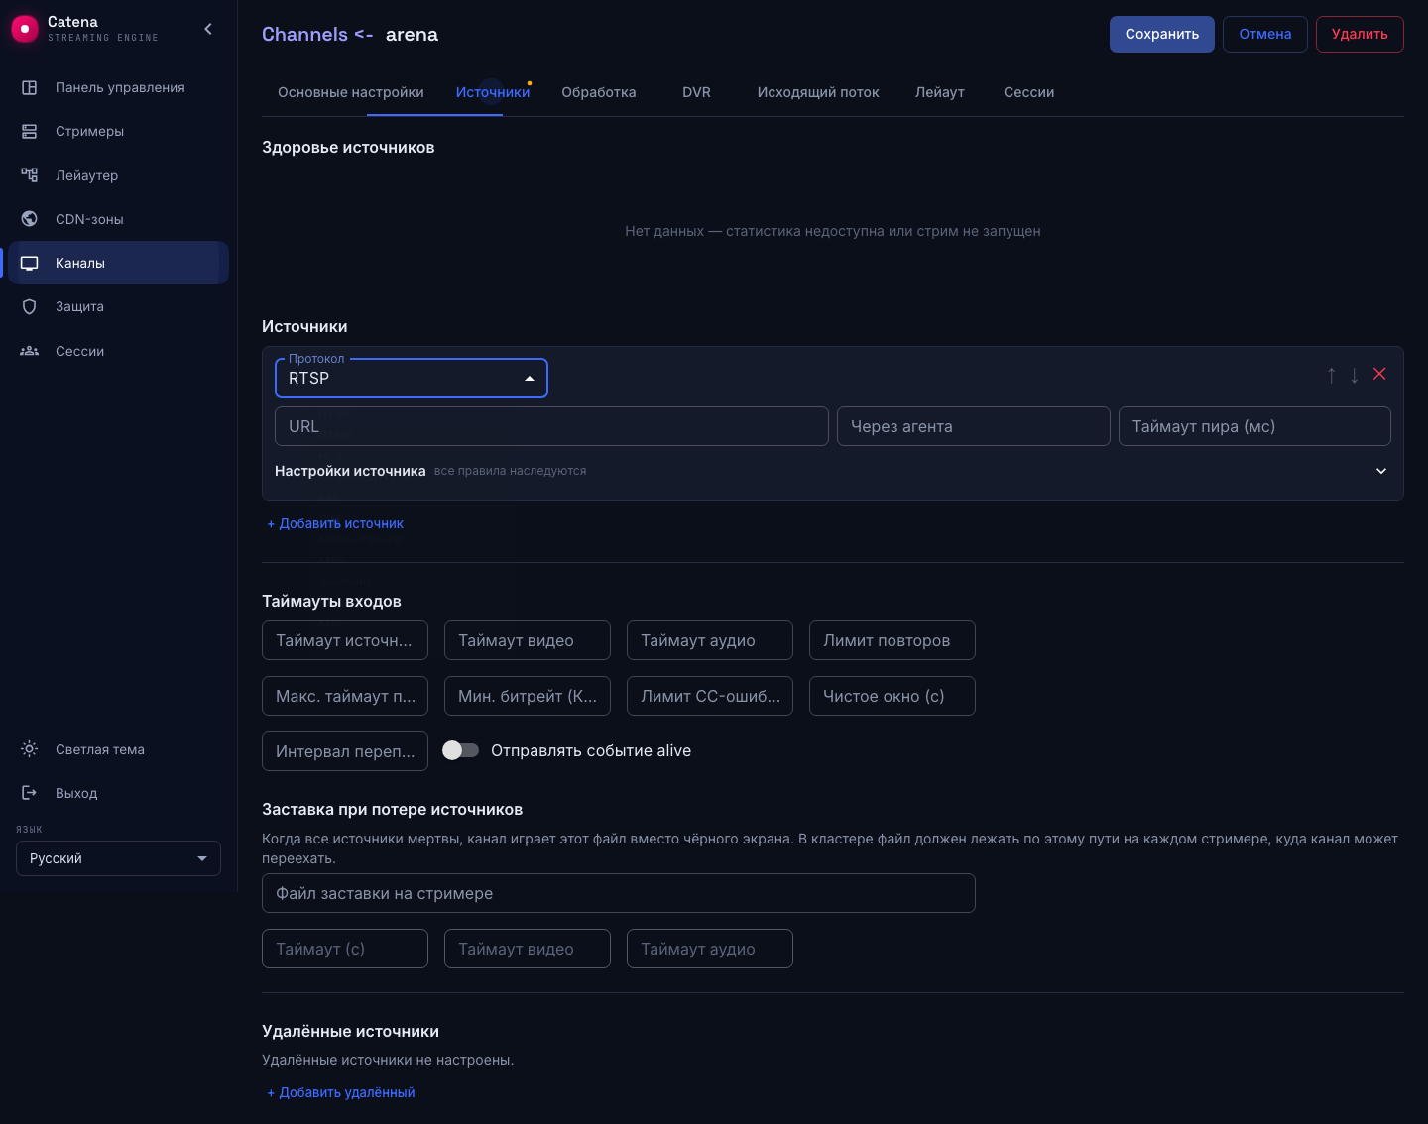
Task: Open the Протокол RTSP dropdown
Action: (x=412, y=378)
